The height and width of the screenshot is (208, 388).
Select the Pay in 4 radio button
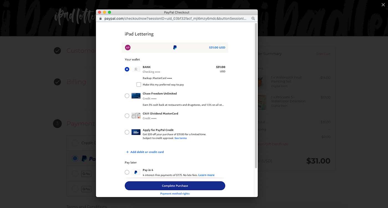pos(127,172)
